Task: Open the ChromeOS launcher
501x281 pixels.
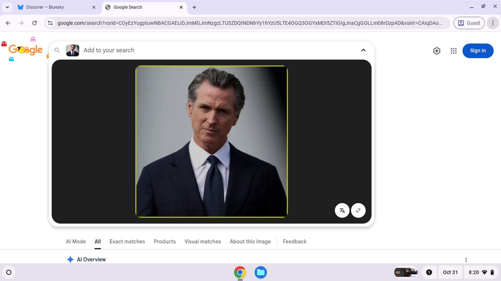Action: point(9,272)
